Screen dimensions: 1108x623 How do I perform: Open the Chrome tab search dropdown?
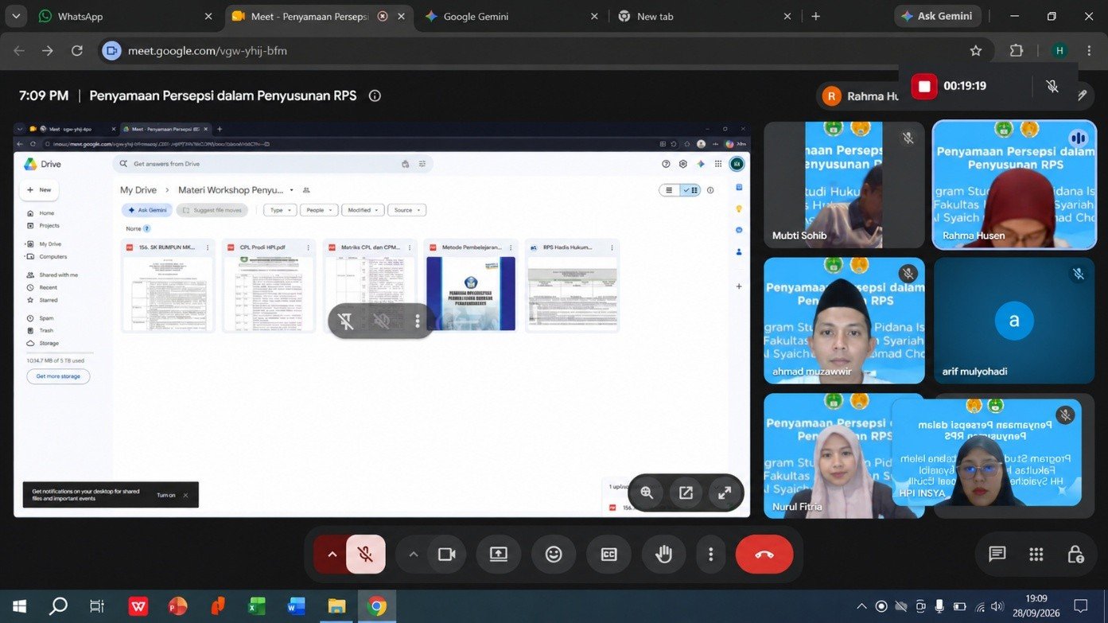pos(16,16)
